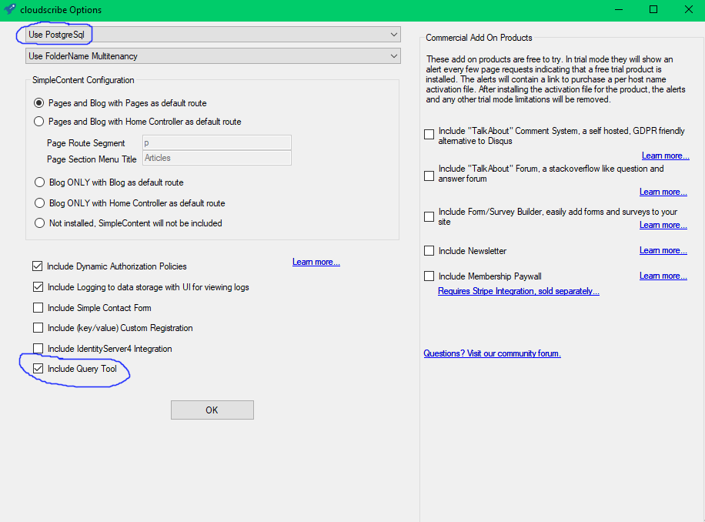This screenshot has width=705, height=522.
Task: Open Questions? Visit our community forum link
Action: 492,353
